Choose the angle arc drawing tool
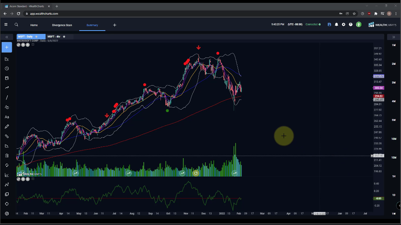This screenshot has width=401, height=225. (x=7, y=146)
